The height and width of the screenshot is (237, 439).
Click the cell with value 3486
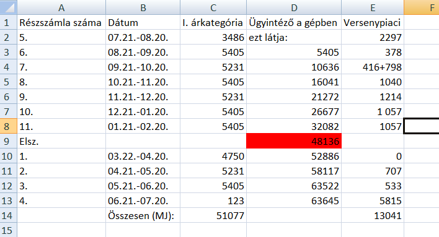[213, 37]
